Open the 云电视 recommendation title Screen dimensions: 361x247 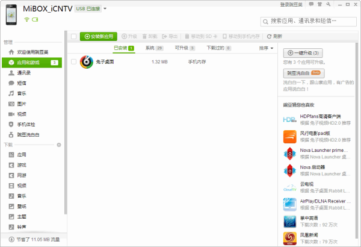click(307, 184)
